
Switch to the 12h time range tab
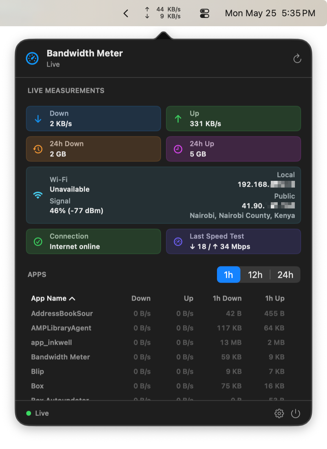pos(255,275)
